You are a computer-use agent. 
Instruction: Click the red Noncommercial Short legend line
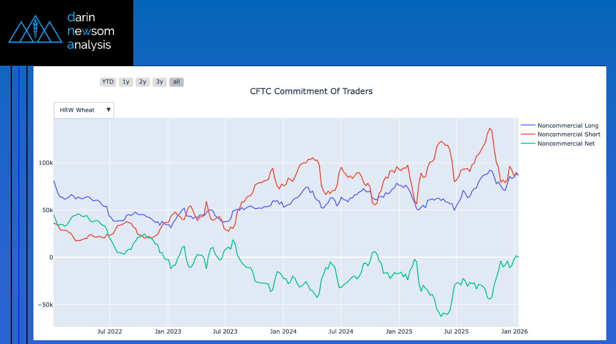tap(528, 135)
